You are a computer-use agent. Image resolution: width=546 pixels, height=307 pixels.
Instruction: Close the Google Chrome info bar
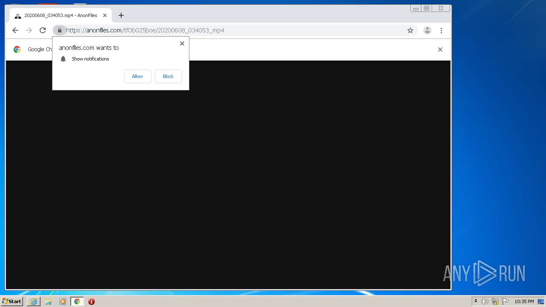[440, 49]
